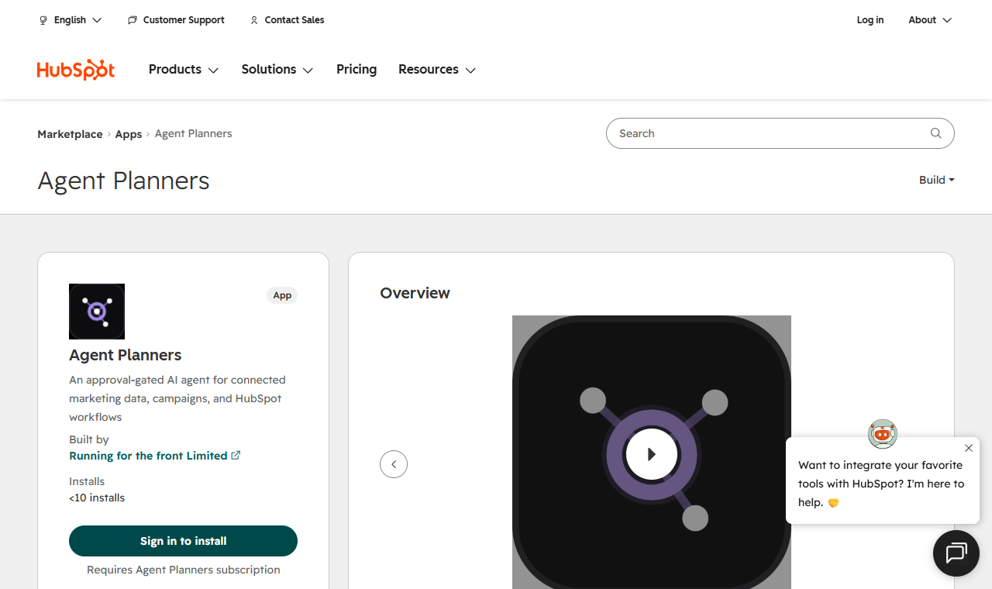Click the HubSpot logo
The width and height of the screenshot is (992, 589).
pyautogui.click(x=76, y=70)
